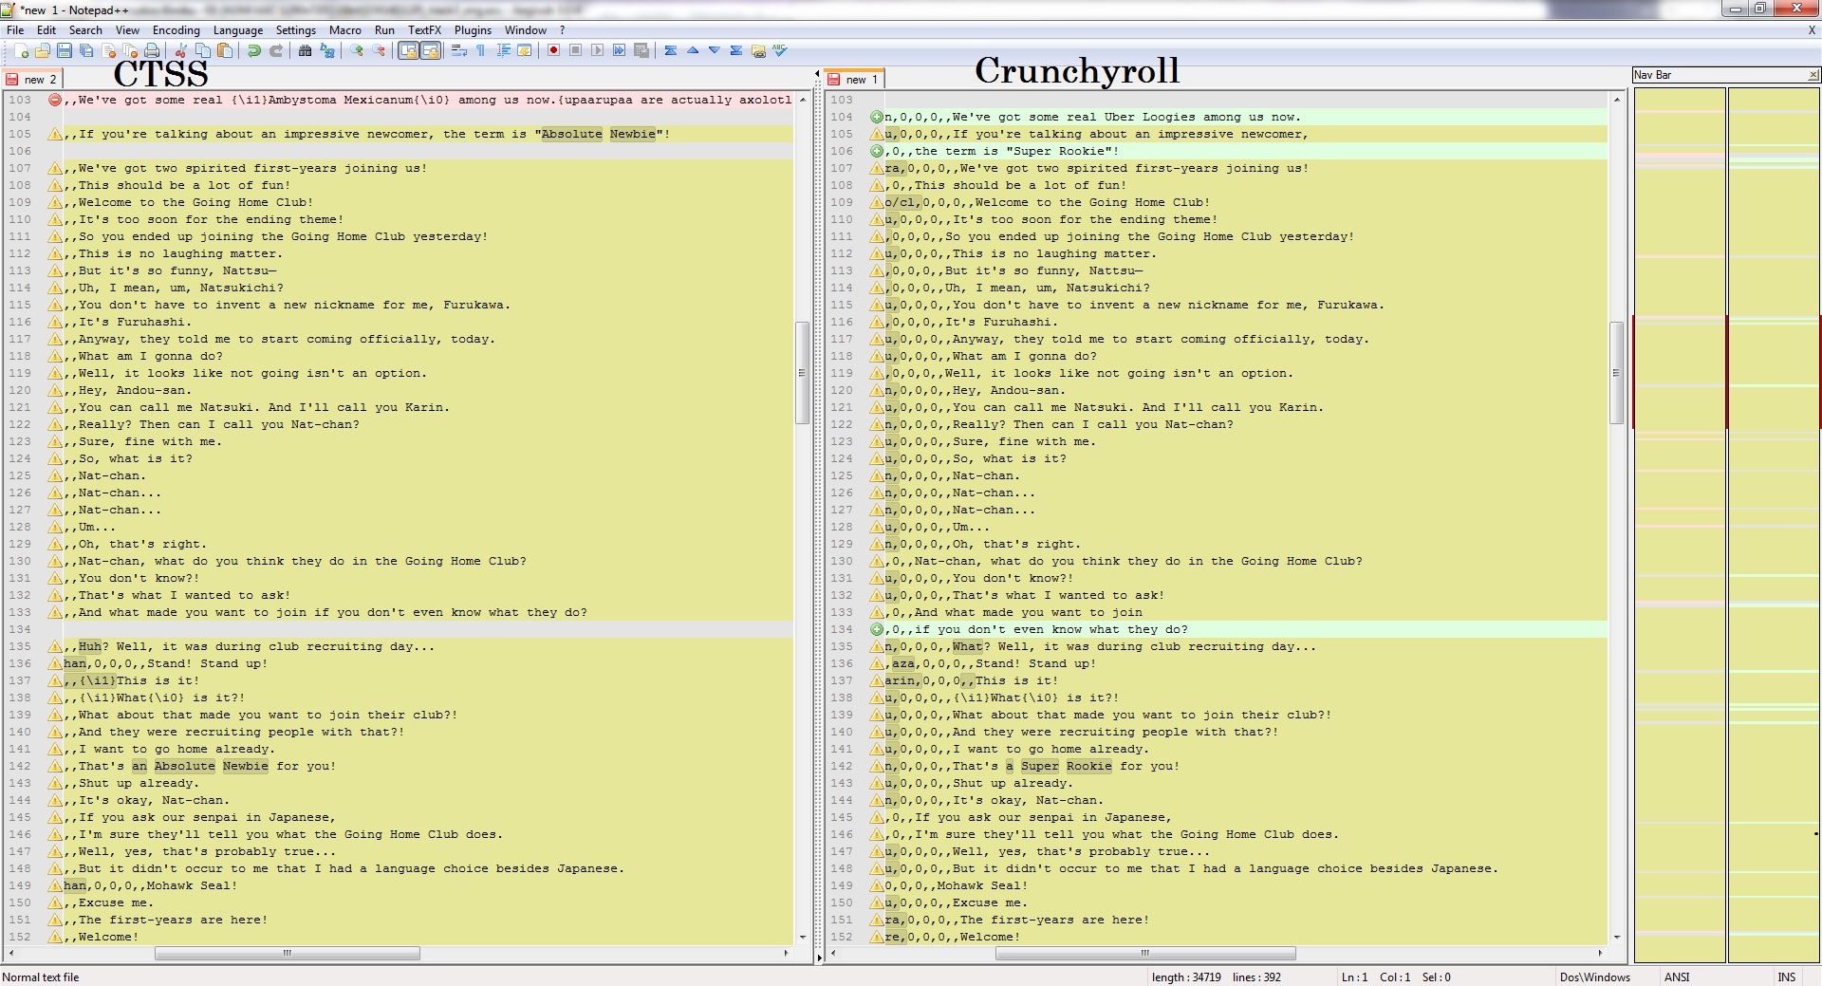Toggle synchronized horizontal scrolling
Image resolution: width=1822 pixels, height=986 pixels.
(x=430, y=50)
